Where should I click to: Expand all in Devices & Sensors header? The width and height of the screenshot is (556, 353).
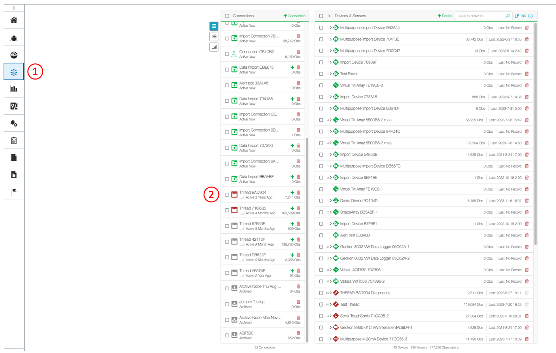tap(329, 16)
